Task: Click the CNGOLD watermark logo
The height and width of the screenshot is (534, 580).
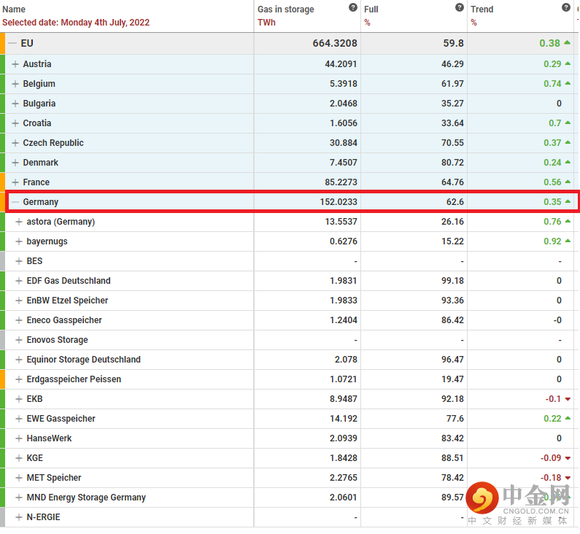Action: point(518,502)
